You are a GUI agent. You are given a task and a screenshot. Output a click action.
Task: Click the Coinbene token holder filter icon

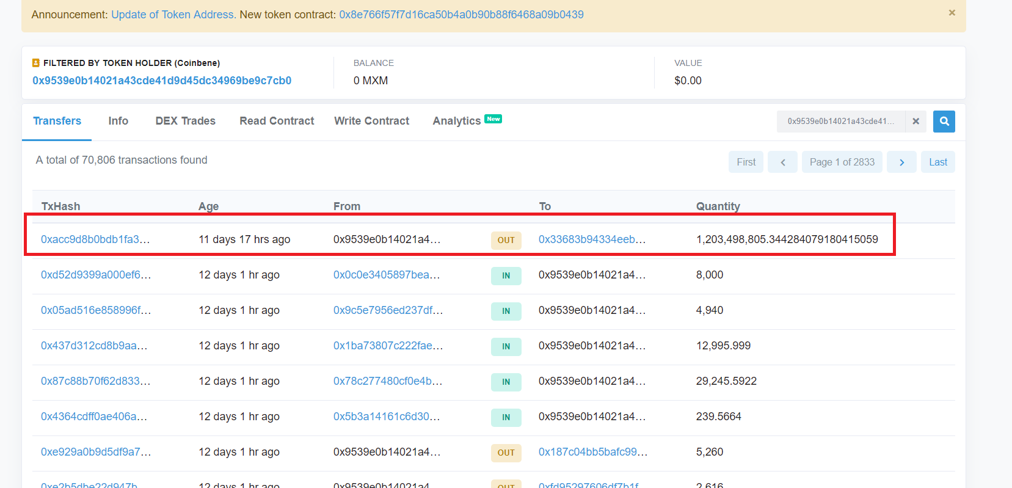36,63
